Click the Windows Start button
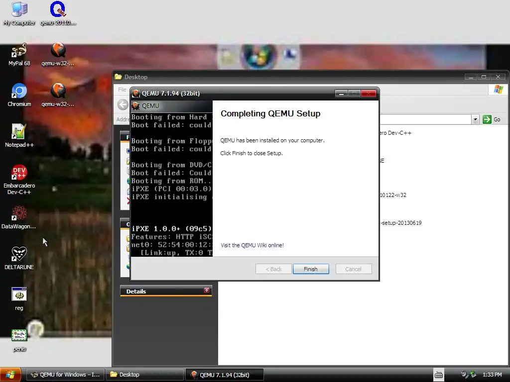 [x=10, y=375]
